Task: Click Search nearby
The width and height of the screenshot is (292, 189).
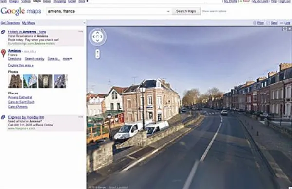Action: pyautogui.click(x=35, y=59)
